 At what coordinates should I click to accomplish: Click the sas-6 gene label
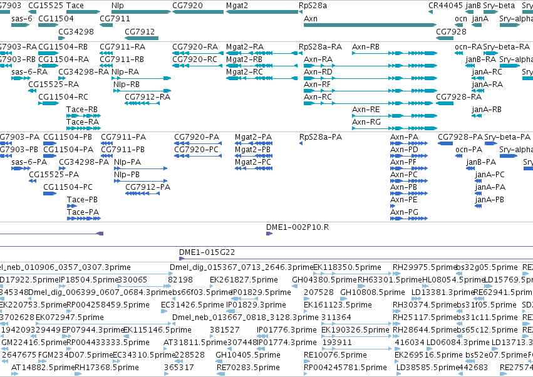coord(21,19)
